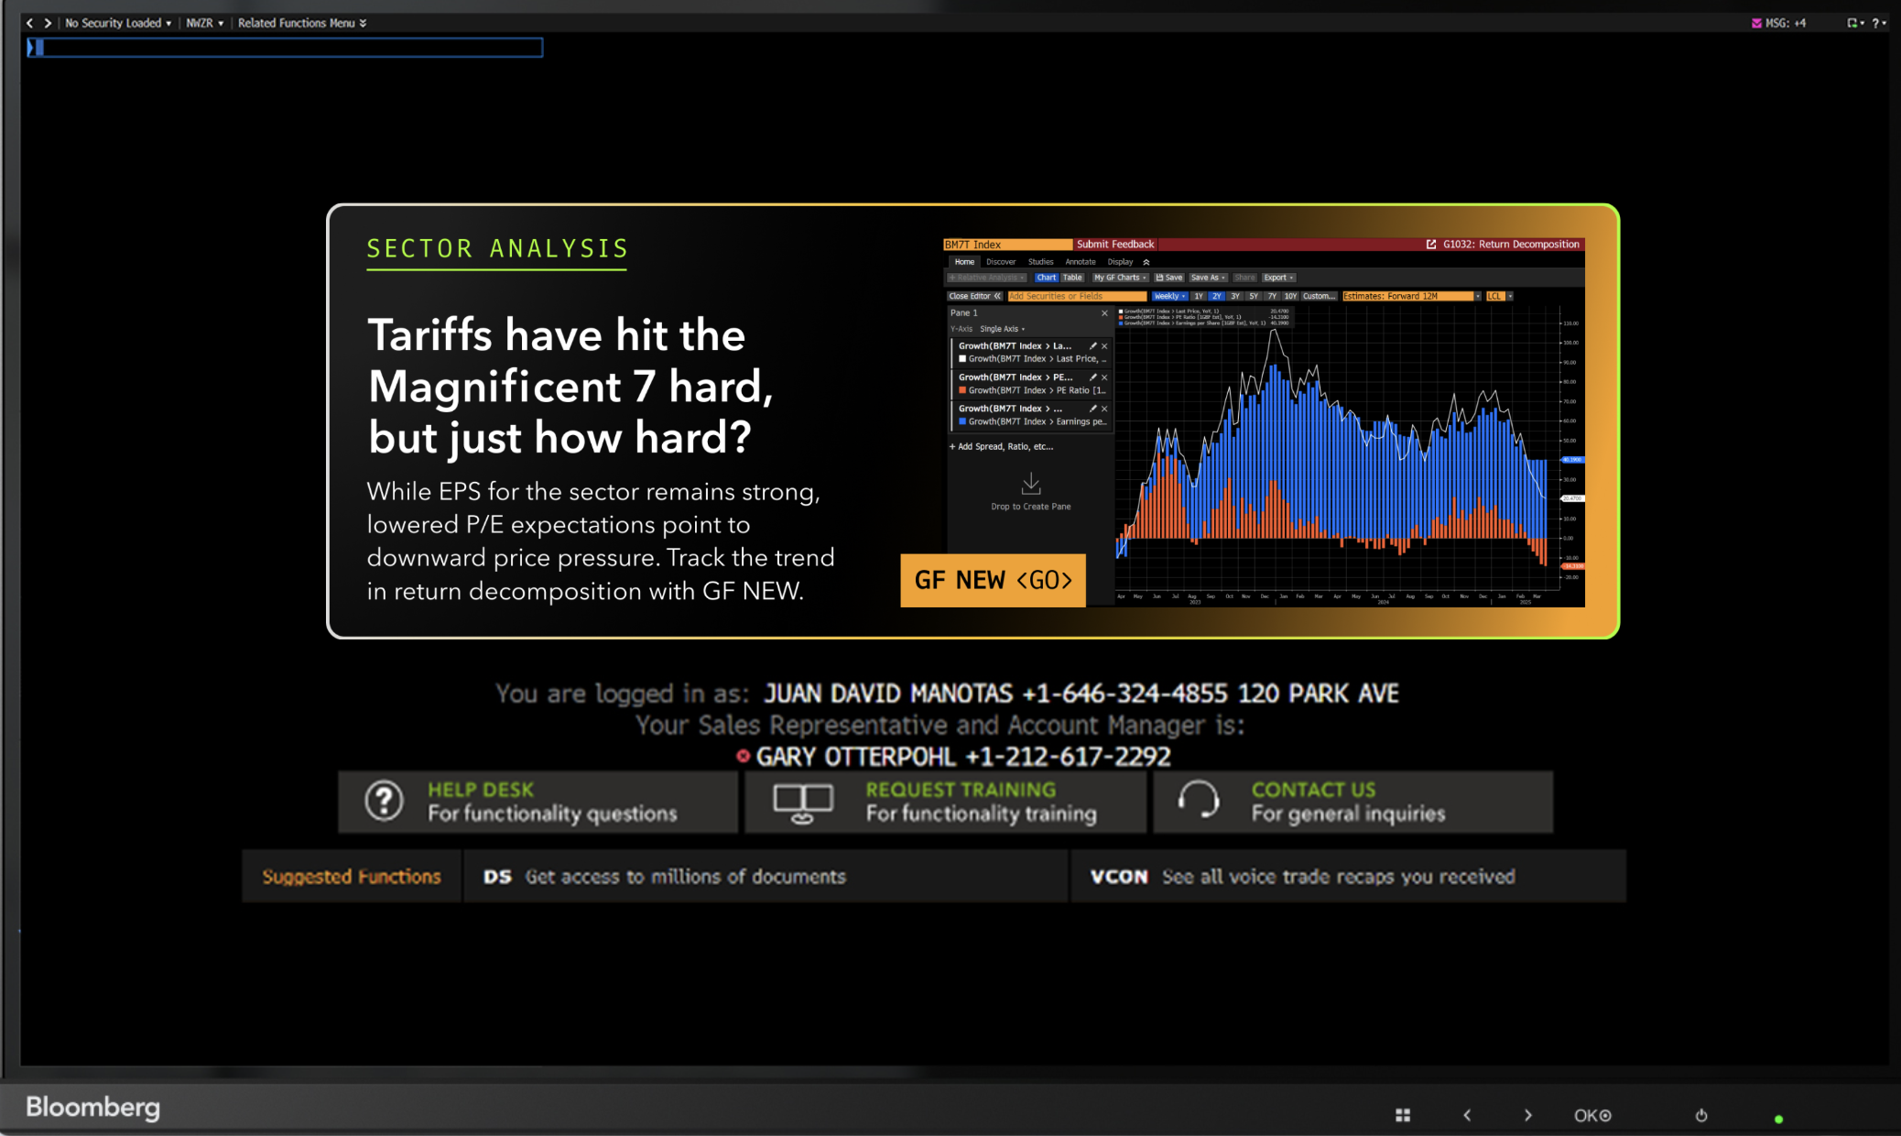Open Contact Us for general inquiries
This screenshot has height=1136, width=1901.
[x=1352, y=802]
